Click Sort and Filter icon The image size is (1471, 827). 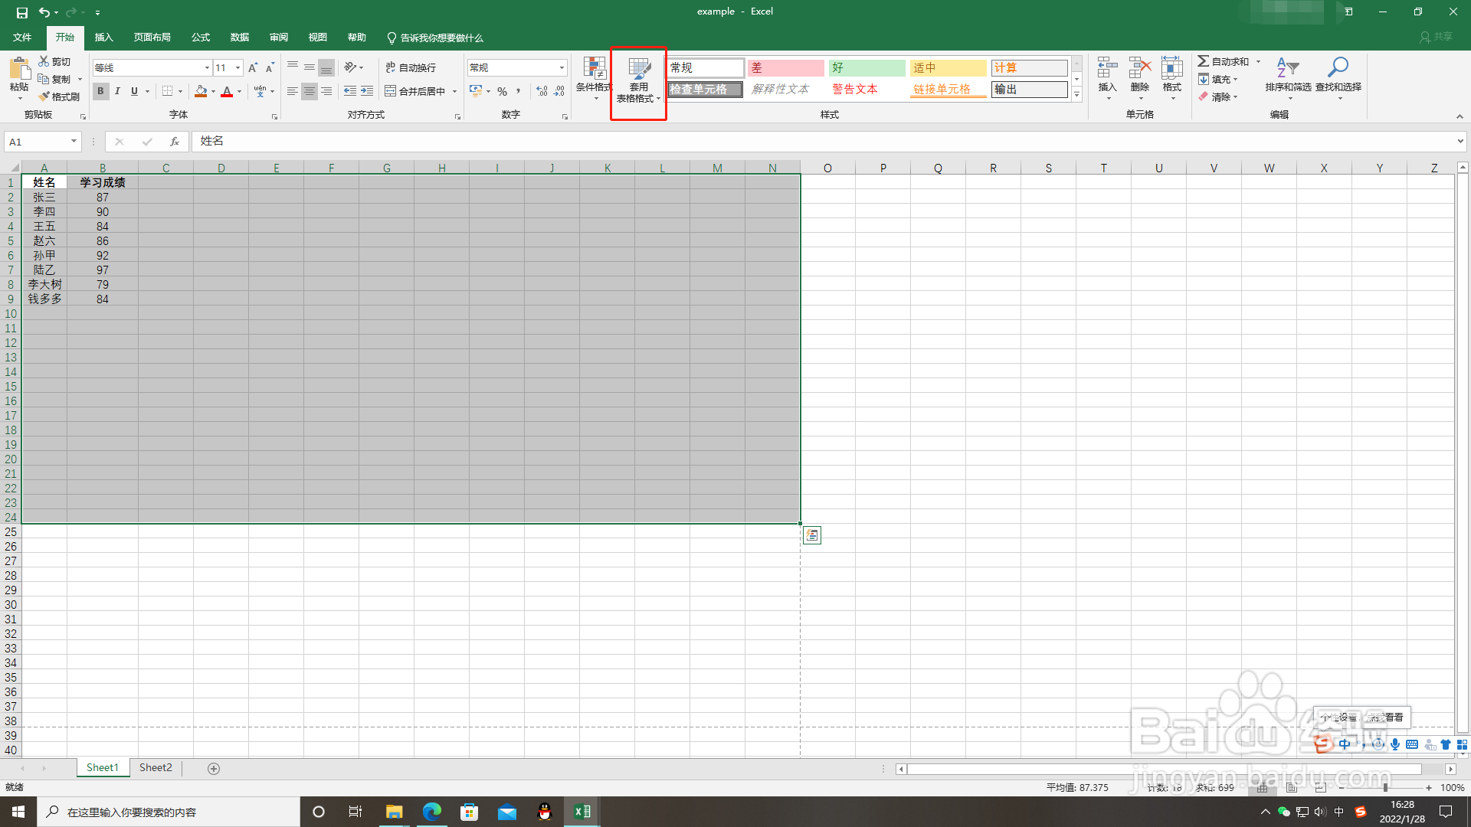tap(1287, 68)
